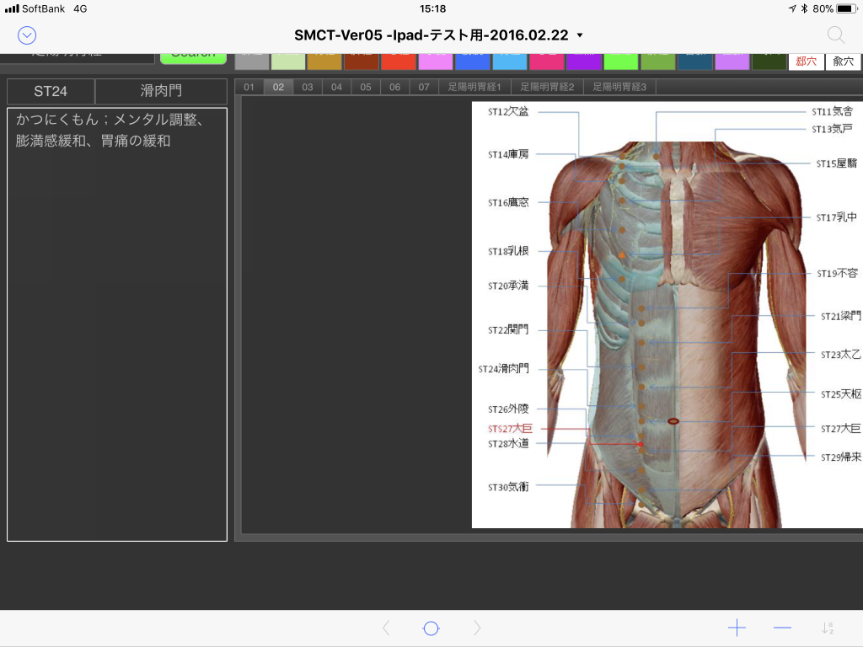This screenshot has width=863, height=647.
Task: Tap the ST24 code field
Action: [x=51, y=91]
